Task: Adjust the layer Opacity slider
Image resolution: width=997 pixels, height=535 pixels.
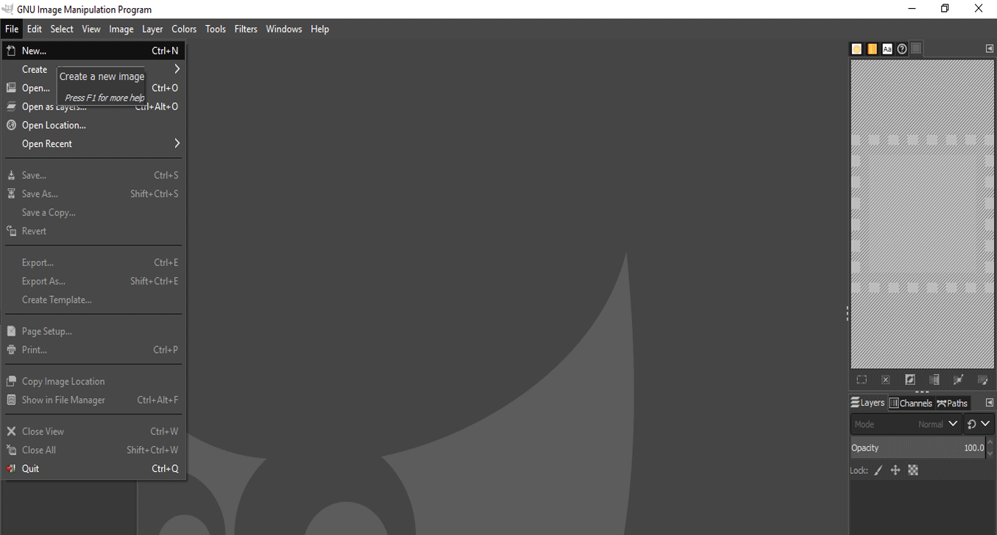Action: coord(918,448)
